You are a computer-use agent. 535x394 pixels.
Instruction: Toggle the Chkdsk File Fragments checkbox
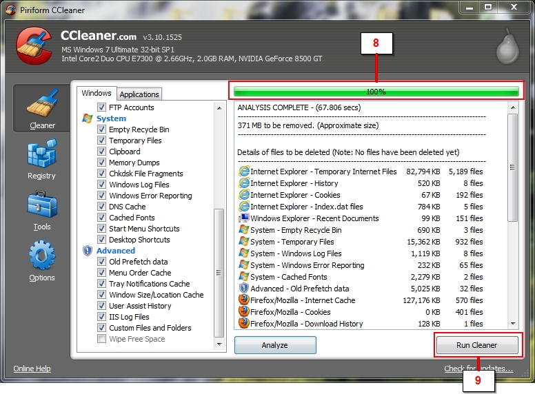click(x=101, y=173)
